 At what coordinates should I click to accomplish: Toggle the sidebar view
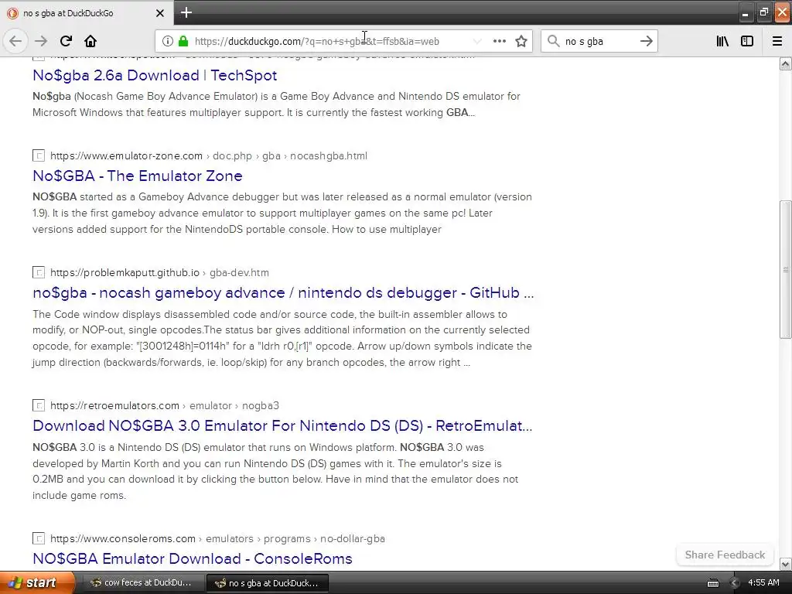(x=747, y=41)
